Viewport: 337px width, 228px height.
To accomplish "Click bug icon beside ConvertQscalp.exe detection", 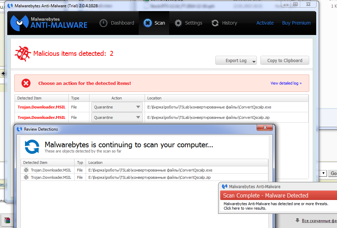I will point(26,170).
